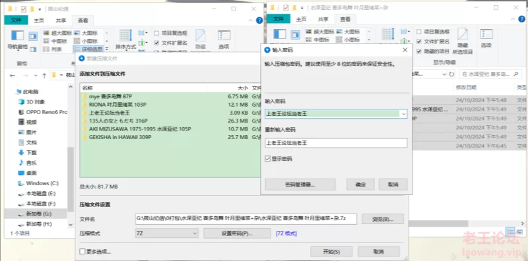Expand layout gallery in 筱山纪信 window
Image resolution: width=528 pixels, height=261 pixels.
107,49
